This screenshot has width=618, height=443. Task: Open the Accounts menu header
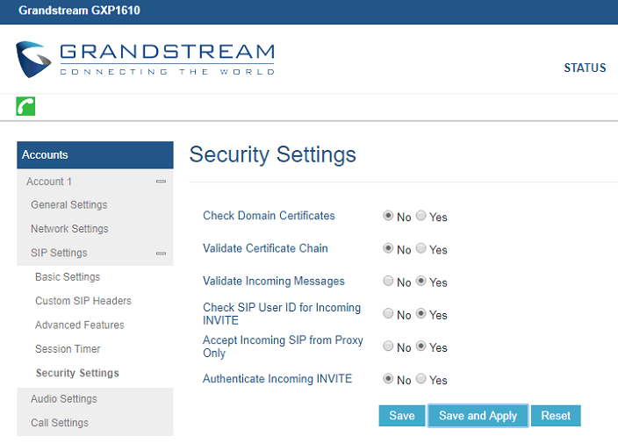click(95, 155)
